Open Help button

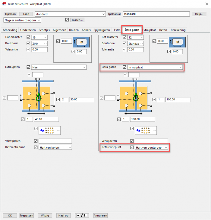point(199,14)
